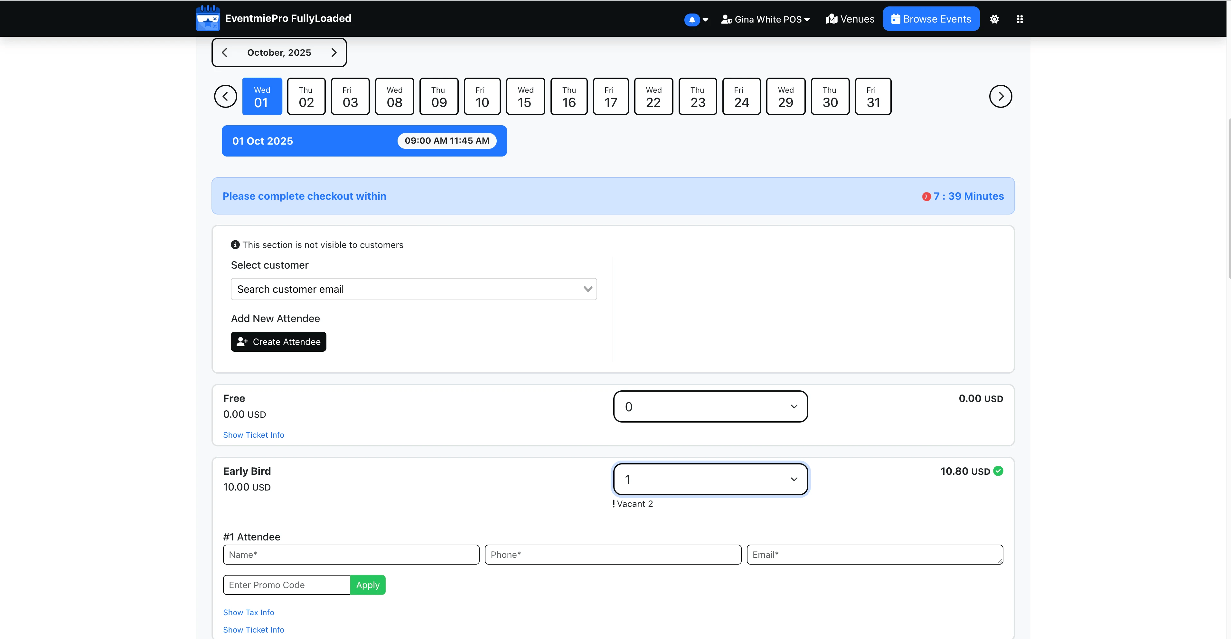Open the Search customer email dropdown

[413, 289]
